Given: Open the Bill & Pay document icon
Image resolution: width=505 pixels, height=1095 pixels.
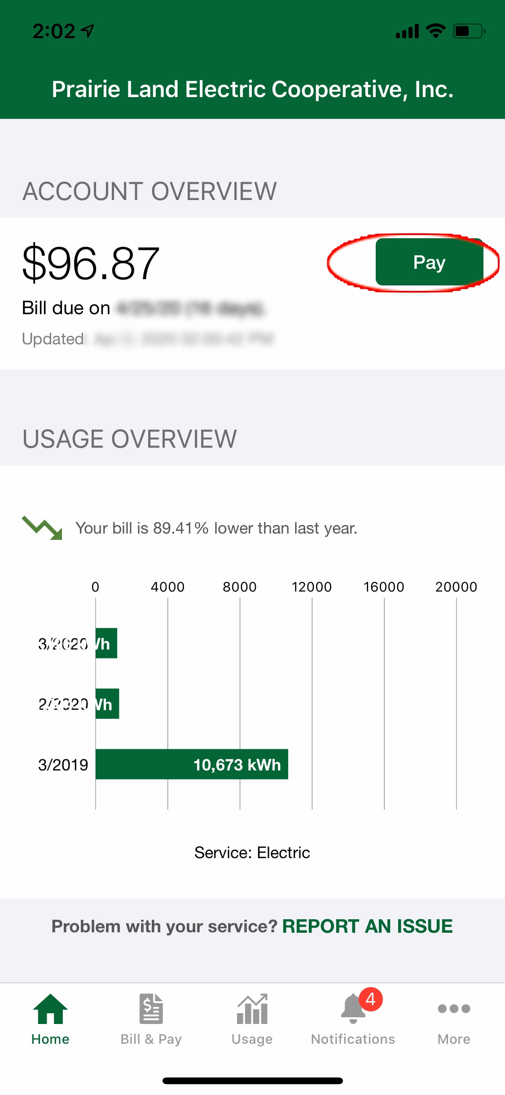Looking at the screenshot, I should pyautogui.click(x=151, y=1009).
